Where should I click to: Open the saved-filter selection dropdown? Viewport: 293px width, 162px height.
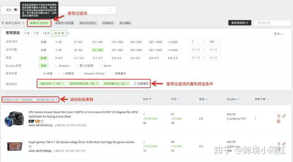pos(272,23)
